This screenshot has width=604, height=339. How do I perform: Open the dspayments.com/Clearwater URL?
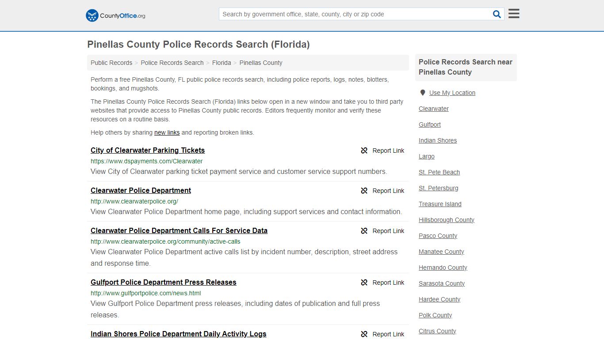(x=147, y=161)
